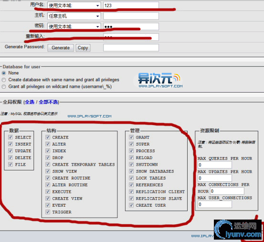Toggle the SHUTDOWN privilege checkbox

pos(131,164)
